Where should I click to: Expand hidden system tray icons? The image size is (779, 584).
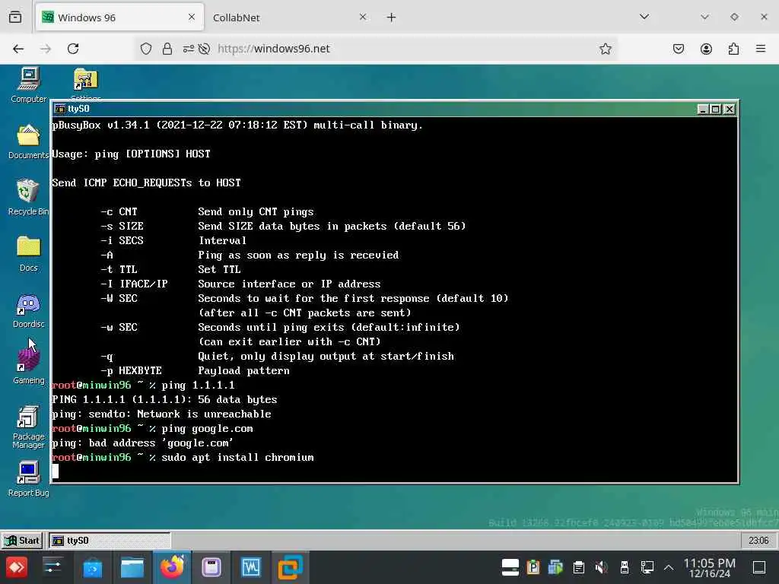coord(669,567)
